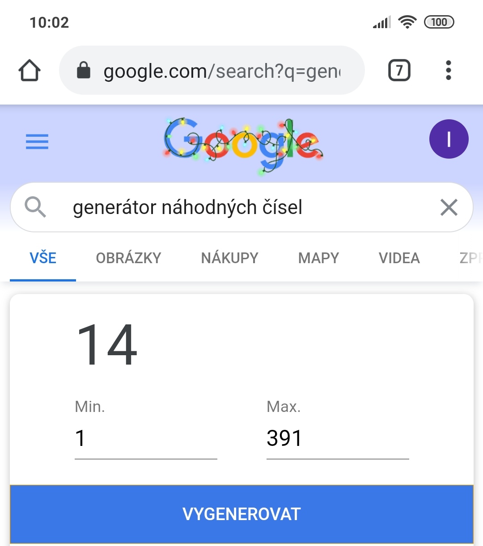Viewport: 483px width, 546px height.
Task: Open the Chrome three-dot overflow menu
Action: tap(448, 71)
